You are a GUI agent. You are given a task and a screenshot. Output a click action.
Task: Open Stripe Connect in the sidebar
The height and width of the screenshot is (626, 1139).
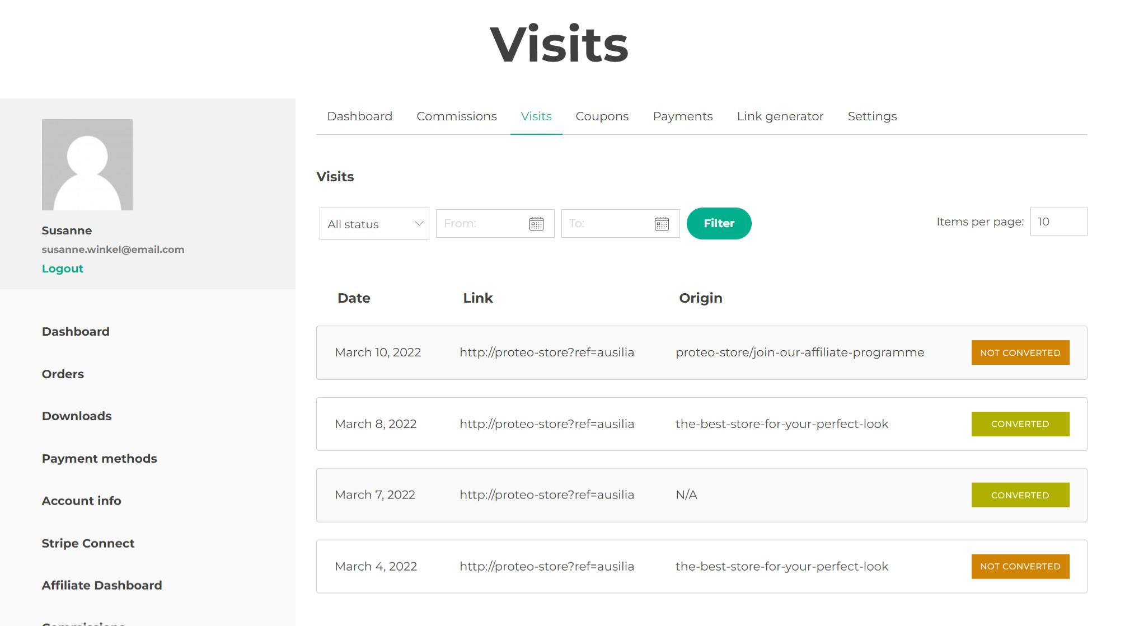pyautogui.click(x=88, y=543)
